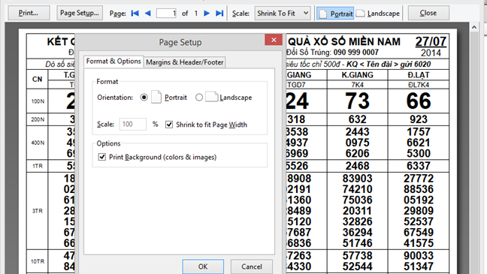This screenshot has height=274, width=487.
Task: Click the page number input field
Action: (x=166, y=14)
